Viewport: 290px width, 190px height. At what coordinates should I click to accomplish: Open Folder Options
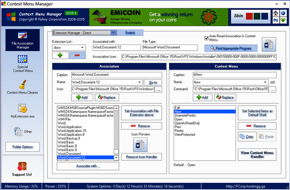click(22, 147)
